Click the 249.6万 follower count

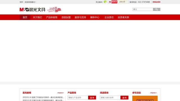(x=122, y=2)
